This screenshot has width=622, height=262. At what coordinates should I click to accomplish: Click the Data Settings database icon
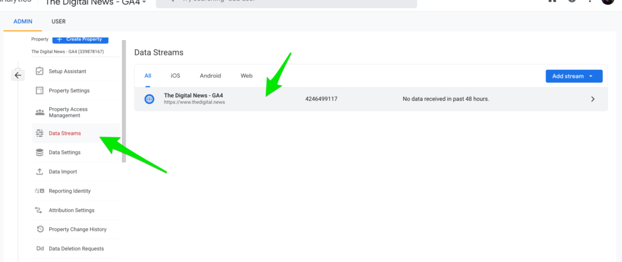(x=39, y=153)
